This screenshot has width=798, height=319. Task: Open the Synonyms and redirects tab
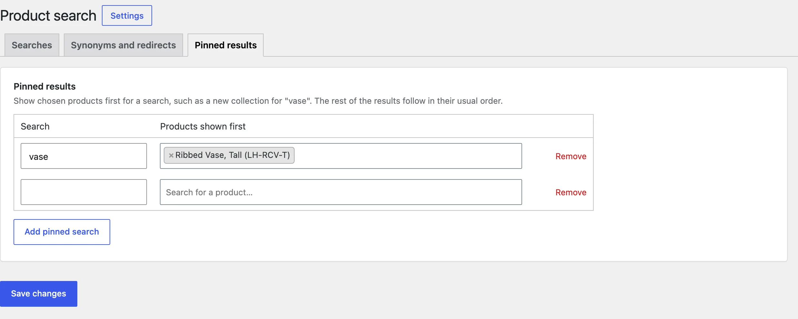pyautogui.click(x=123, y=45)
